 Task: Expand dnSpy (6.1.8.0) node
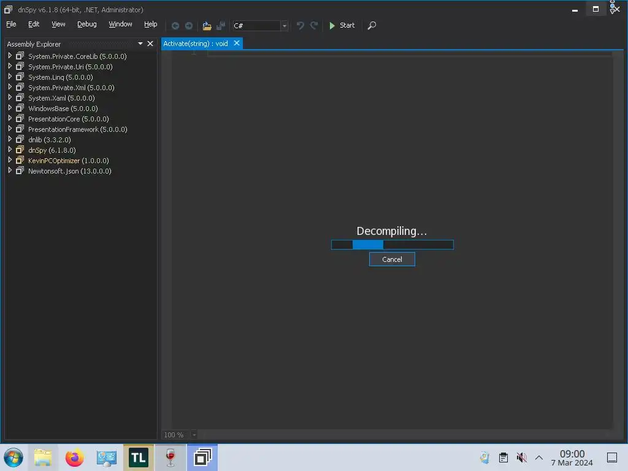[10, 150]
